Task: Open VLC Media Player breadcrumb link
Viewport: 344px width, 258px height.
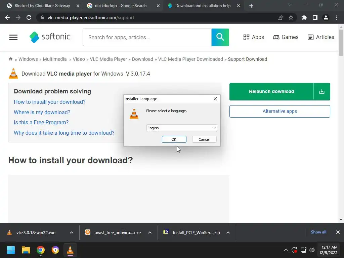Action: point(109,59)
